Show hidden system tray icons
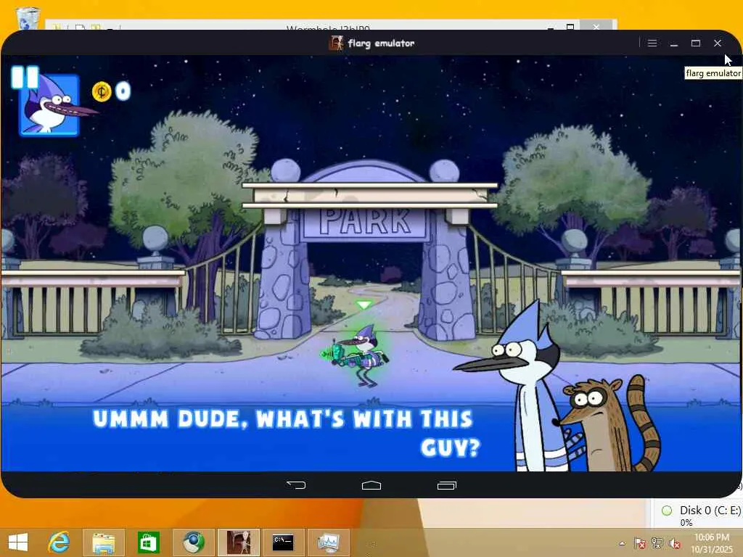743x557 pixels. point(622,543)
